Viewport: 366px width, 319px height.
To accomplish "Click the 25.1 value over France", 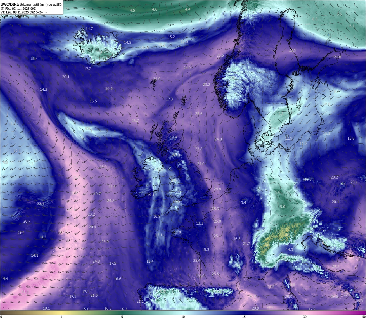I will click(217, 236).
